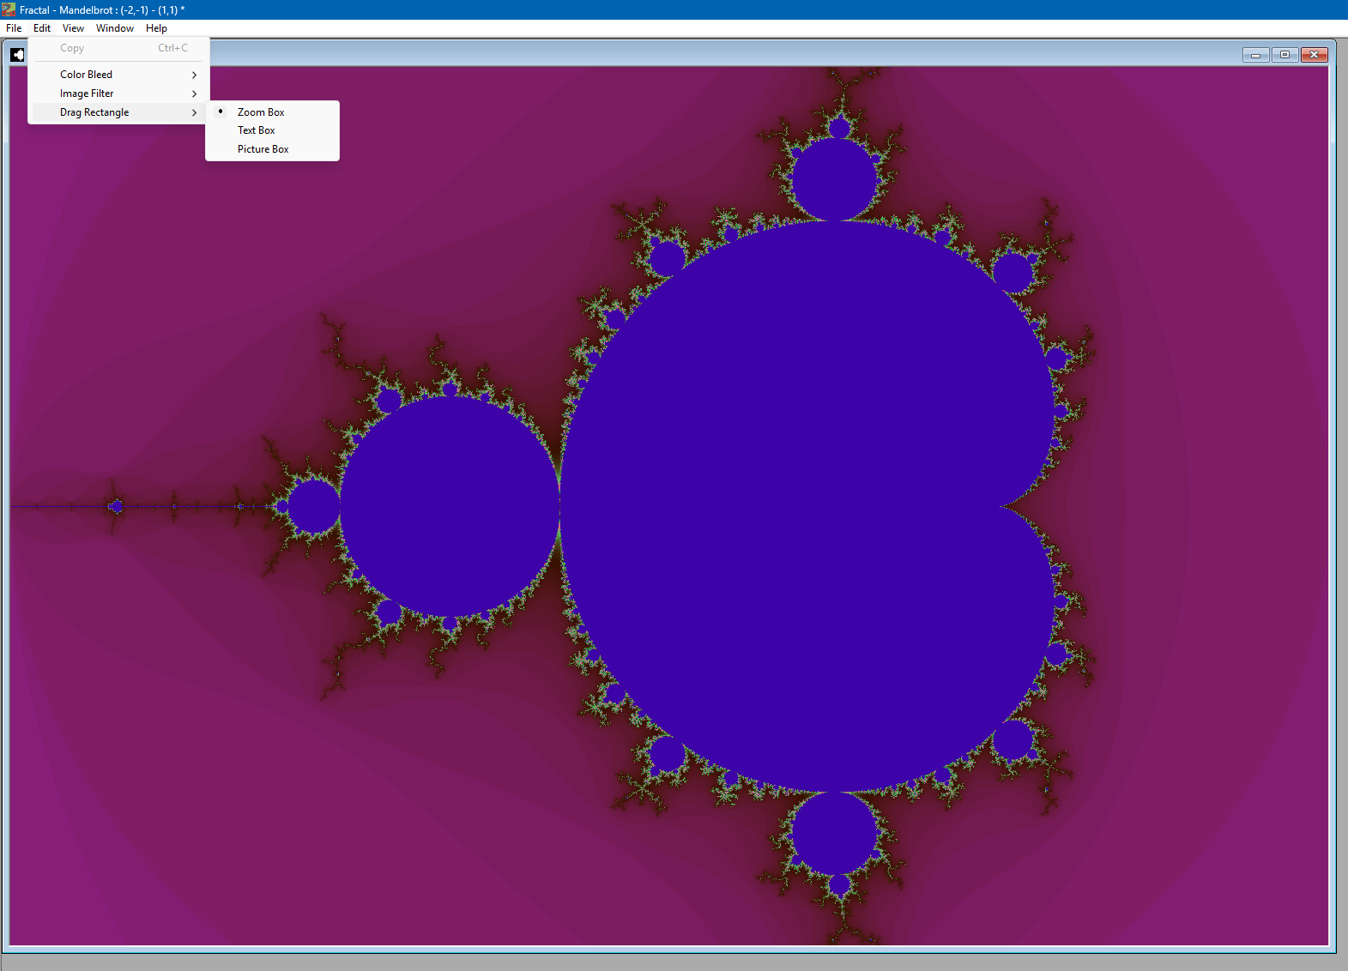Click the Fractal application icon in title bar
Image resolution: width=1348 pixels, height=971 pixels.
9,9
